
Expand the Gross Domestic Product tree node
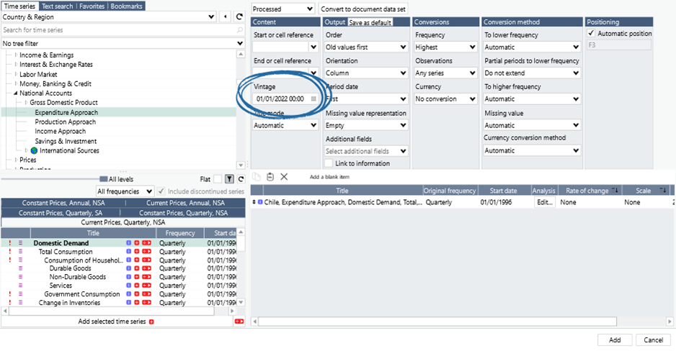27,103
